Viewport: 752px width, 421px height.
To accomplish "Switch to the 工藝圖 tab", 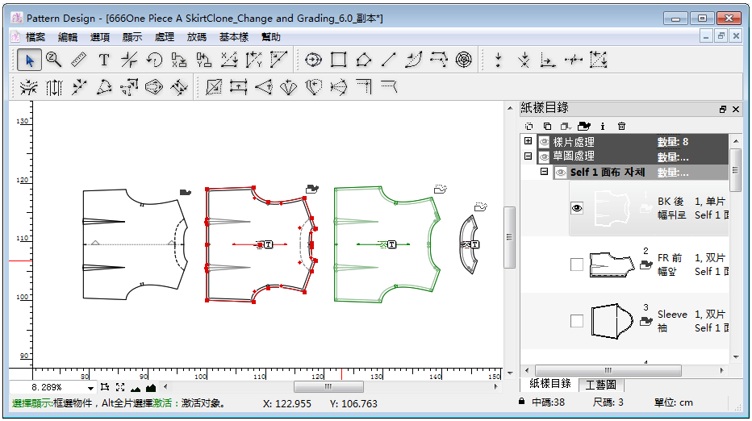I will (600, 385).
